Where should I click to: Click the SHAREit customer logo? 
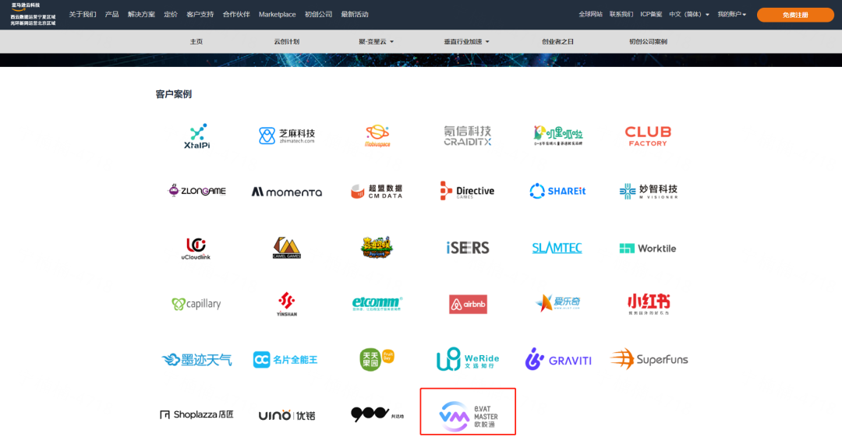(x=557, y=191)
